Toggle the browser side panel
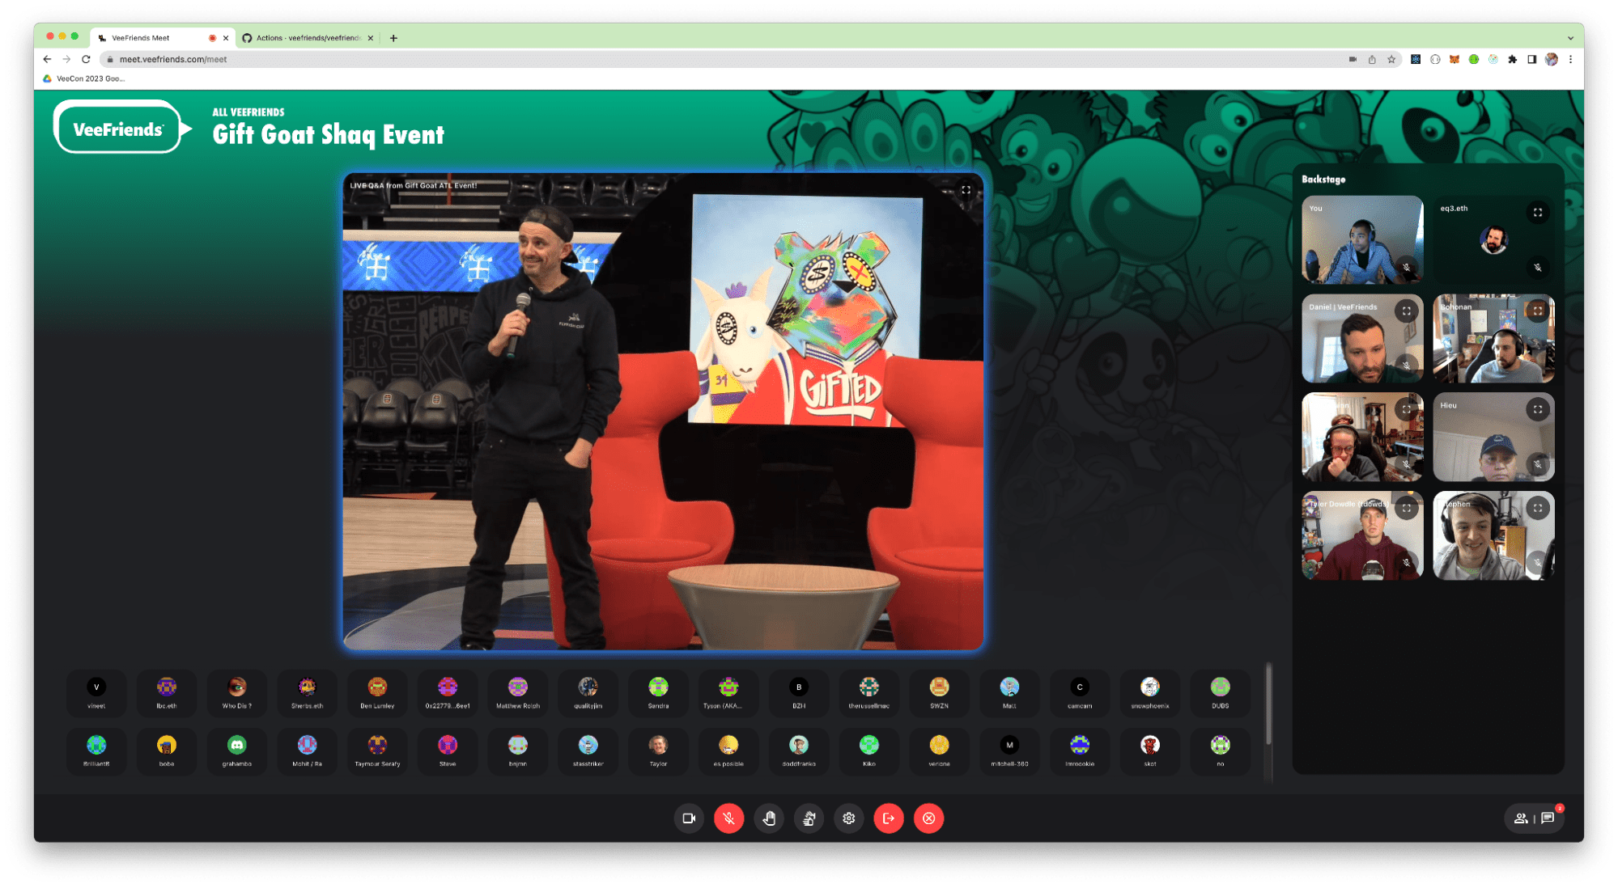The height and width of the screenshot is (888, 1618). tap(1532, 59)
